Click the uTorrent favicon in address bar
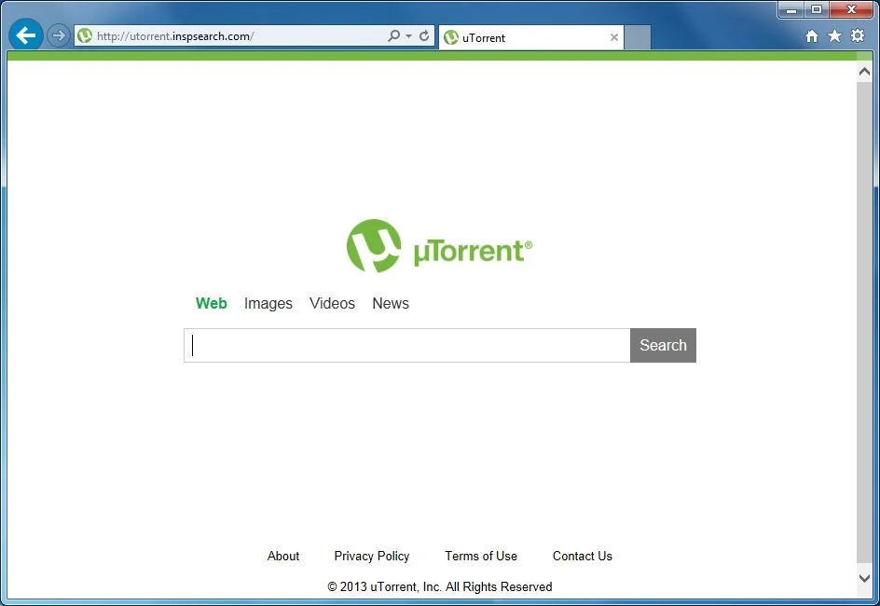Screen dimensions: 880x606 coord(85,36)
